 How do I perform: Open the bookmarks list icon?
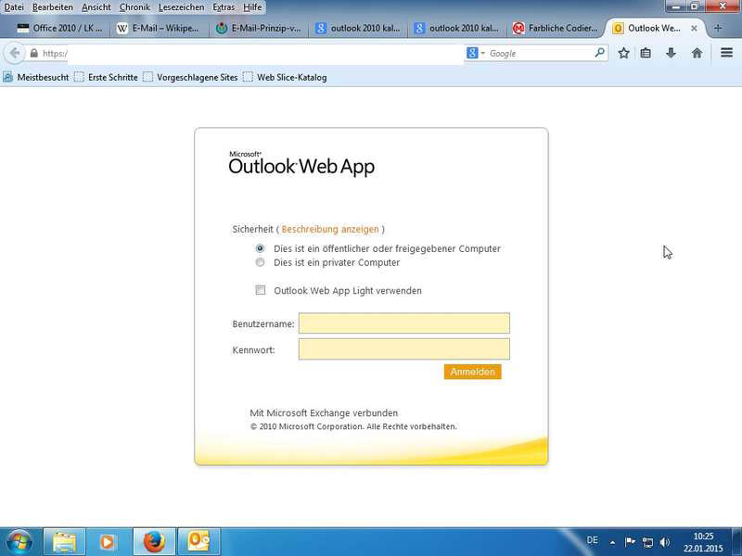click(646, 53)
